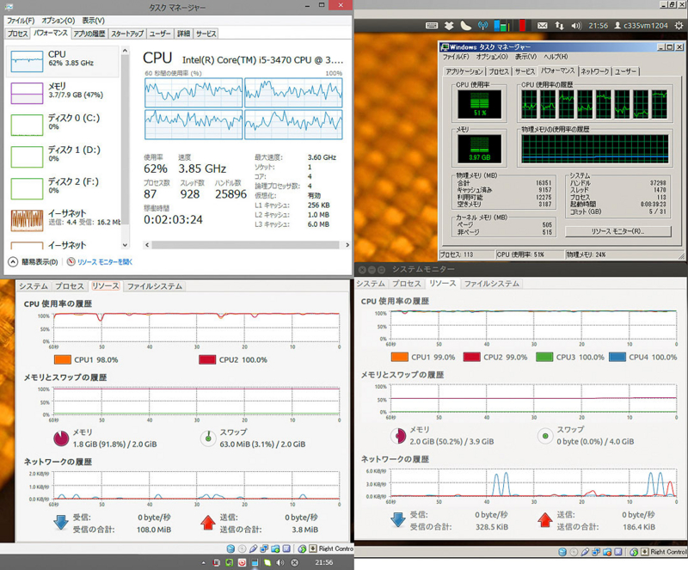688x570 pixels.
Task: Switch to 詳細 tab in Task Manager
Action: 183,34
